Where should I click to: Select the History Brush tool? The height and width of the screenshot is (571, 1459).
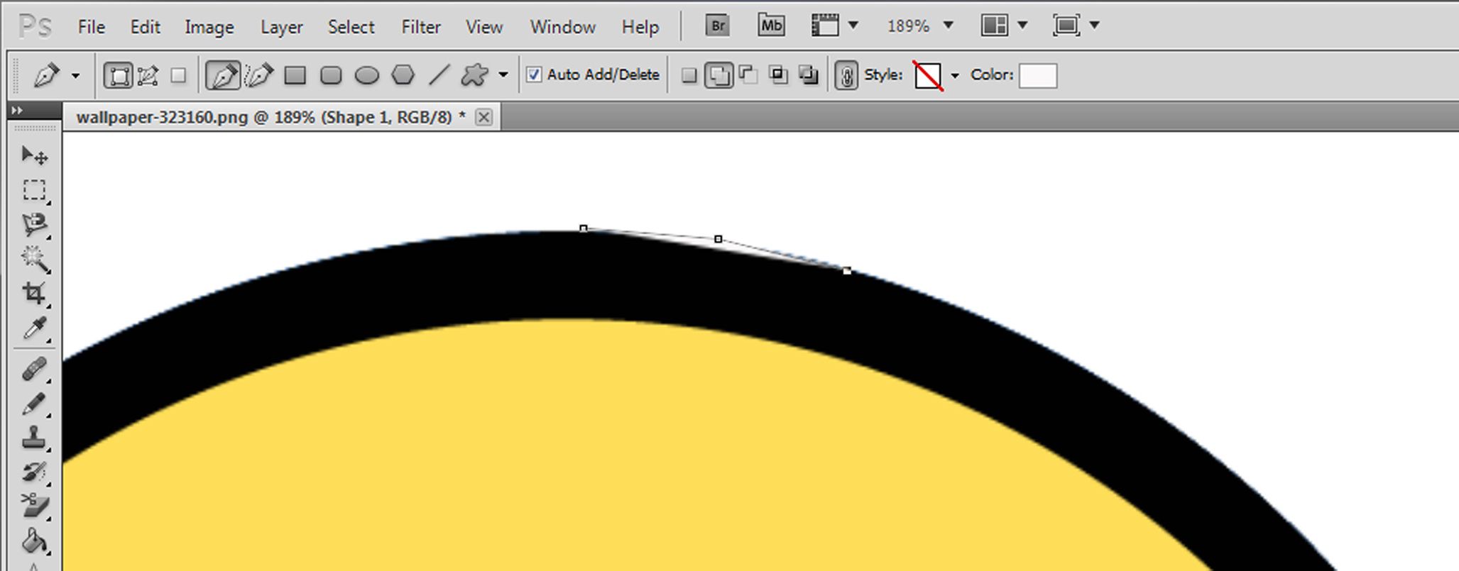[x=34, y=472]
